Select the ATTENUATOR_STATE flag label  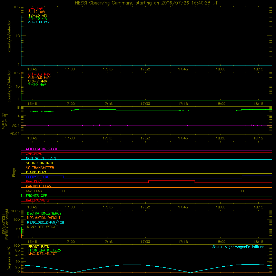click(42, 149)
